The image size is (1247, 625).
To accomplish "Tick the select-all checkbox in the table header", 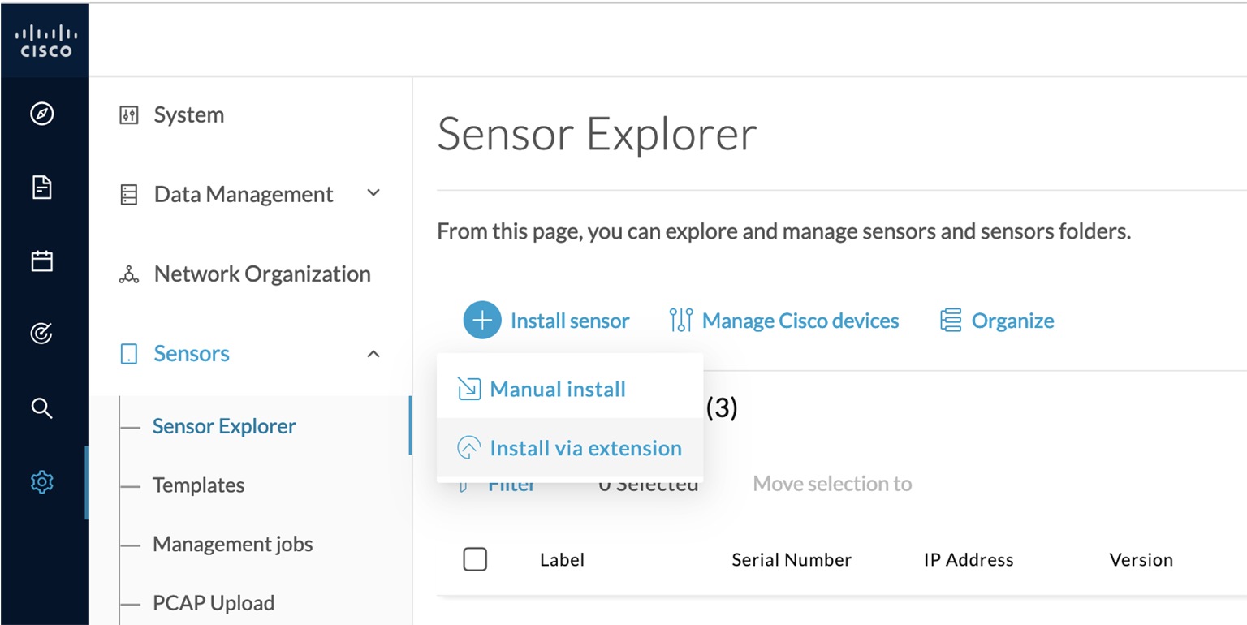I will point(475,559).
